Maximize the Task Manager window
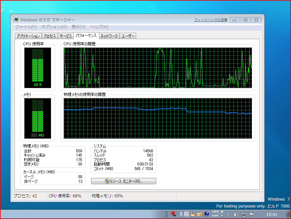The width and height of the screenshot is (291, 219). pos(245,20)
